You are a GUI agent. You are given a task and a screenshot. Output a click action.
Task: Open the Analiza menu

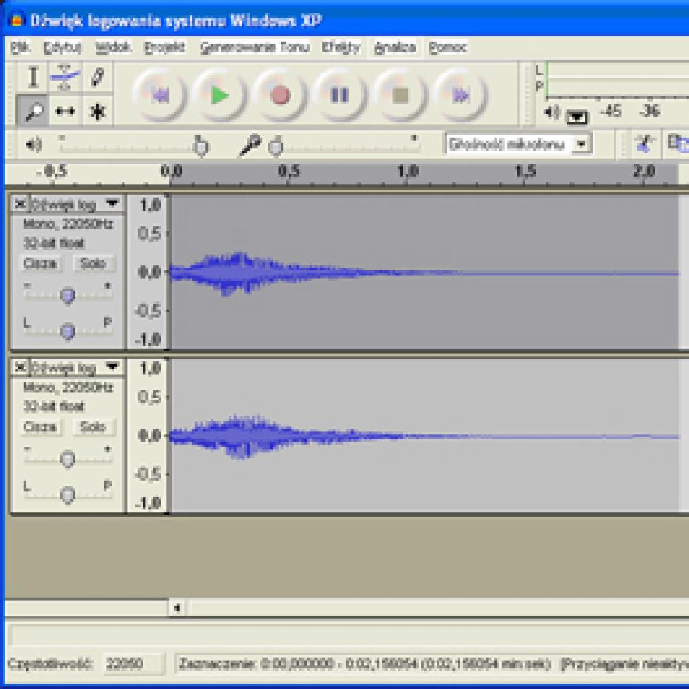(394, 47)
